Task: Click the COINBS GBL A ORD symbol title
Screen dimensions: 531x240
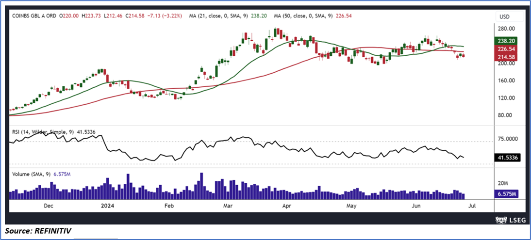Action: (x=34, y=15)
